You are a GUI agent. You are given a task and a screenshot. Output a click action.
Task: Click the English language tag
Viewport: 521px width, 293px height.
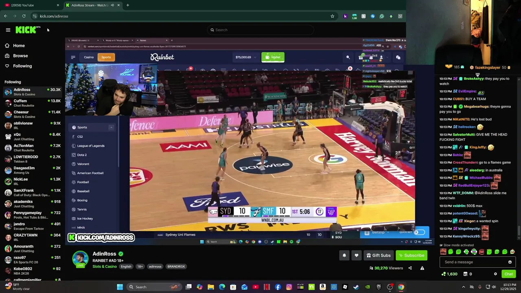(x=126, y=267)
